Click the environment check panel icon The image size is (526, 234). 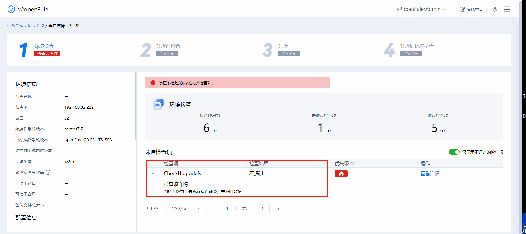158,104
